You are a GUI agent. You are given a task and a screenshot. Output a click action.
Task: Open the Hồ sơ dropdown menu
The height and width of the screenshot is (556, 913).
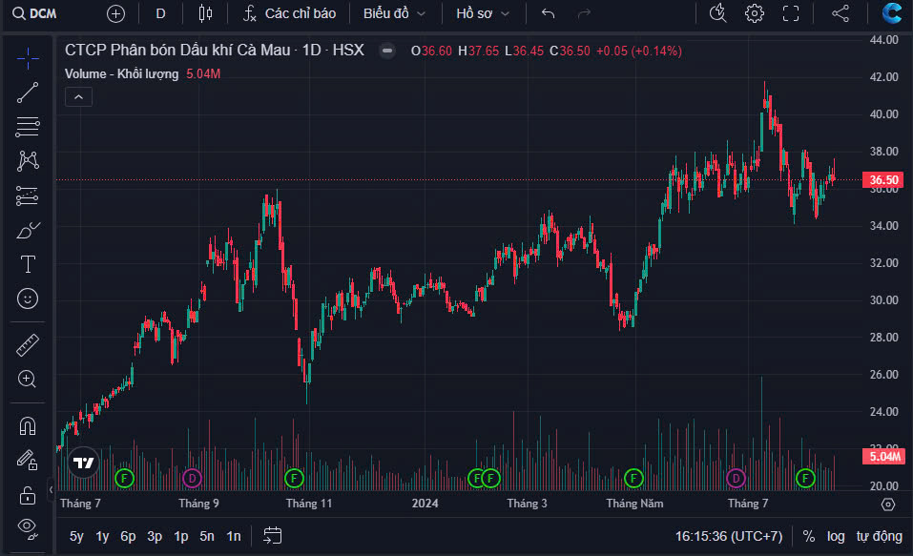(483, 13)
